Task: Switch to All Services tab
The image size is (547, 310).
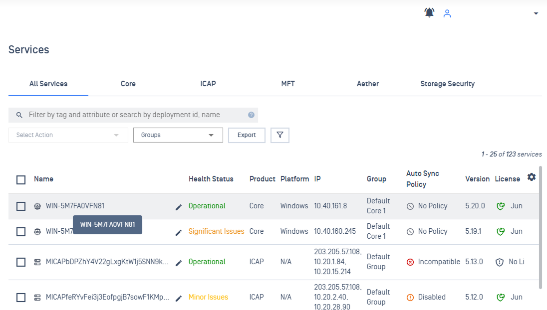Action: [48, 84]
